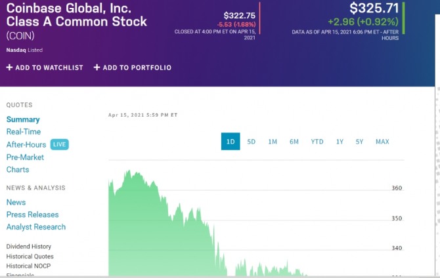Image resolution: width=440 pixels, height=278 pixels.
Task: Go to Real-Time quotes
Action: point(24,132)
